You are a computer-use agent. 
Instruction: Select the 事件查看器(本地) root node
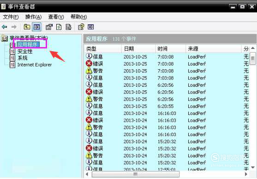point(29,38)
